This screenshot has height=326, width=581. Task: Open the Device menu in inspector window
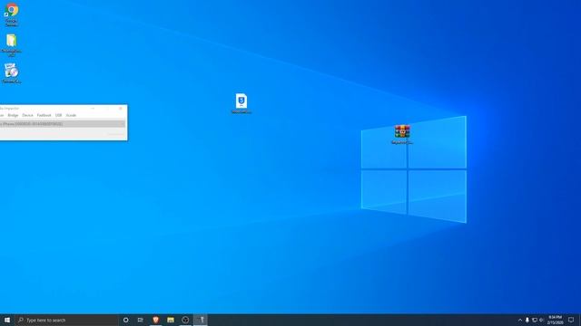click(27, 115)
